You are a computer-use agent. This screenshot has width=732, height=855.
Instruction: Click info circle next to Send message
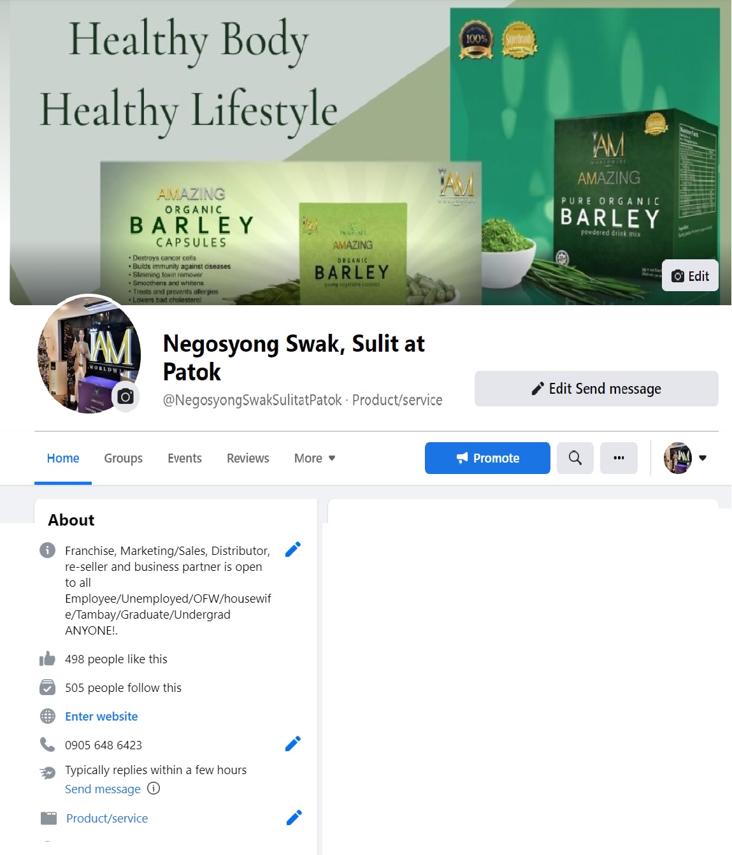pyautogui.click(x=154, y=788)
